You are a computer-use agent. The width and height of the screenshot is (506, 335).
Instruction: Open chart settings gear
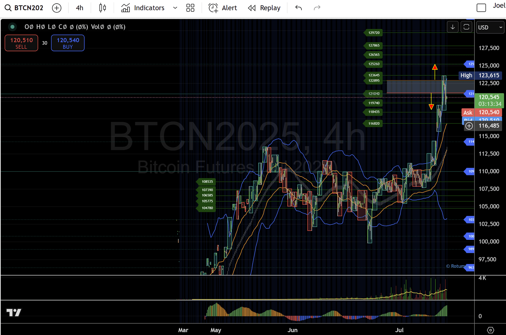490,330
